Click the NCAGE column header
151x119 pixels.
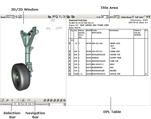tap(89, 31)
